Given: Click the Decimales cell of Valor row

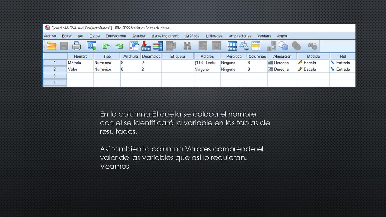Looking at the screenshot, I should [151, 69].
